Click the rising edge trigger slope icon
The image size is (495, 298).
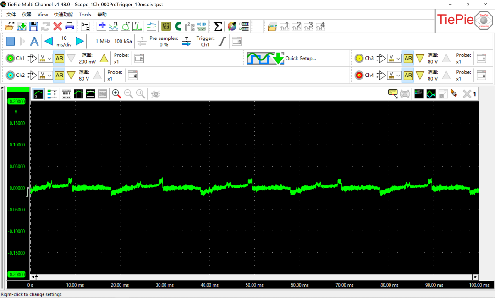click(223, 41)
